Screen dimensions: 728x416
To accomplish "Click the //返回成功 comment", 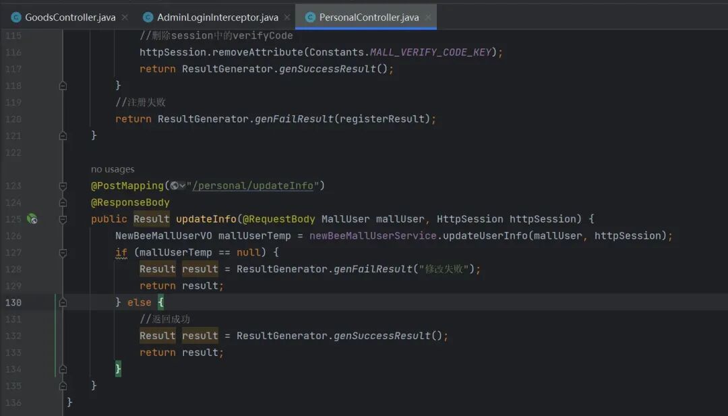I will (165, 319).
